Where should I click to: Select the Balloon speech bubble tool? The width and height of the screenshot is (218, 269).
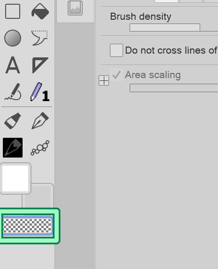point(39,38)
